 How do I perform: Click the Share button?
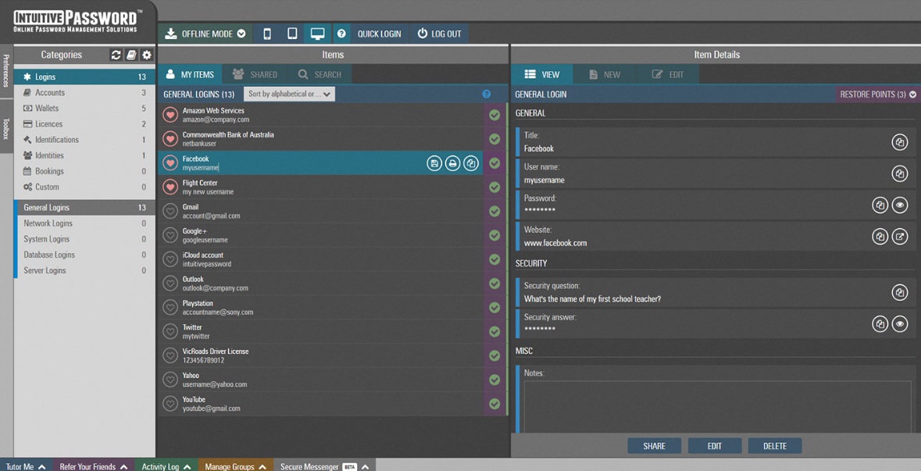pyautogui.click(x=654, y=446)
